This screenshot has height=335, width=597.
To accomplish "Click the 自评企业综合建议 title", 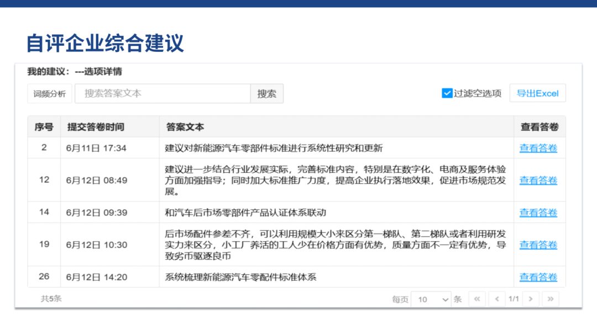I will click(x=104, y=43).
